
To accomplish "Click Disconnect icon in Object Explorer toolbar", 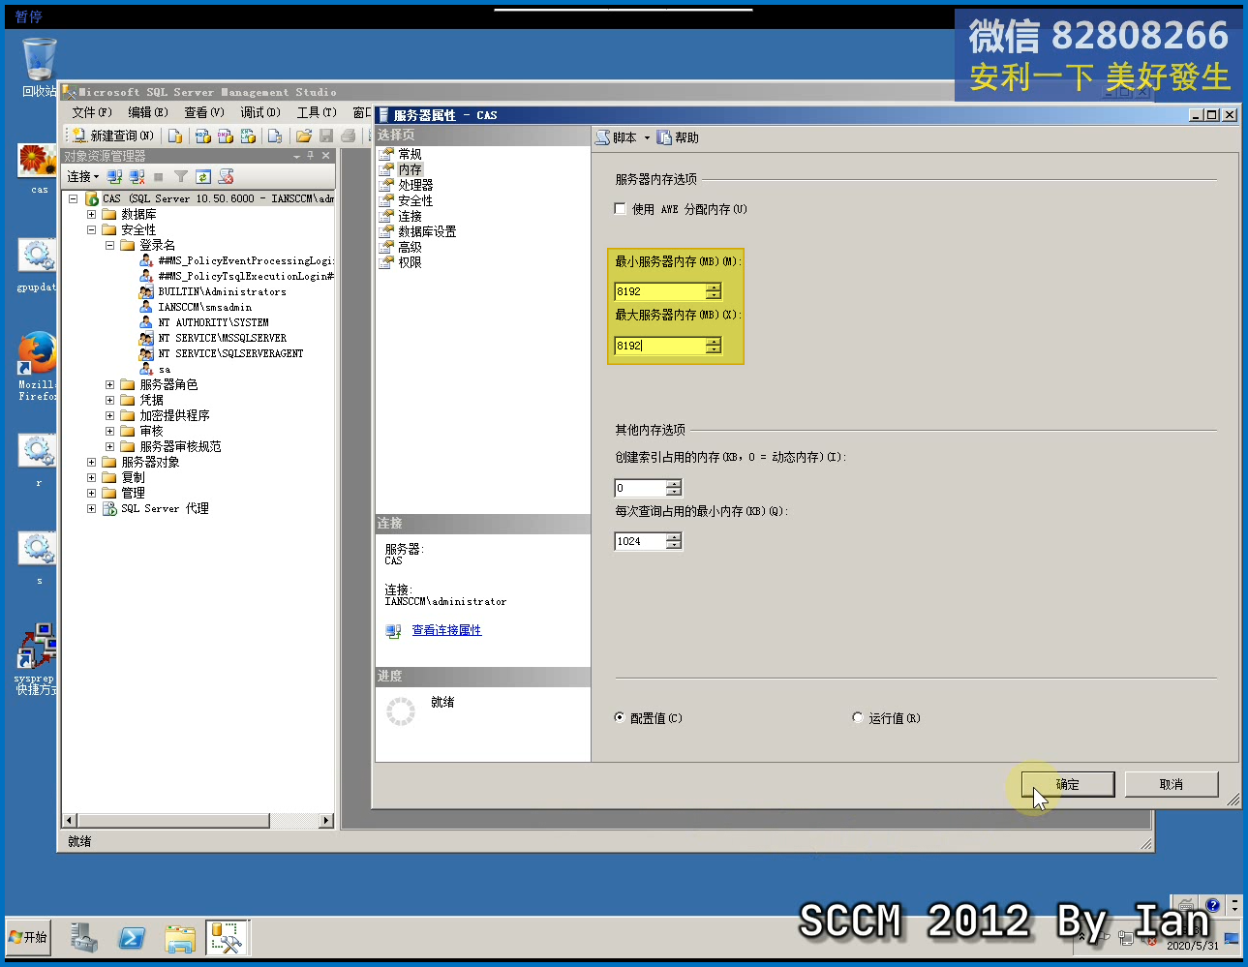I will [137, 176].
